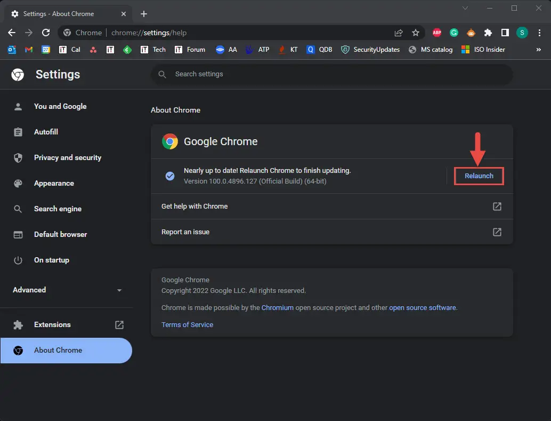Expand the Advanced settings section
This screenshot has width=551, height=421.
[68, 290]
